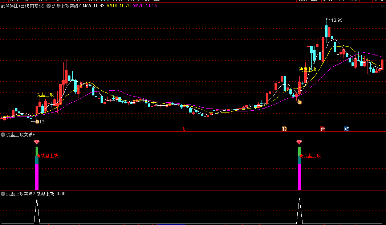Click the MA5: 10.63 value
Screen dimensions: 386x225
(x=94, y=6)
